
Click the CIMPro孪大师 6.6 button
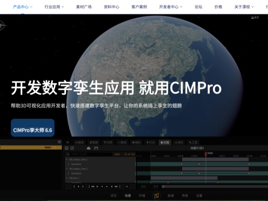33,128
